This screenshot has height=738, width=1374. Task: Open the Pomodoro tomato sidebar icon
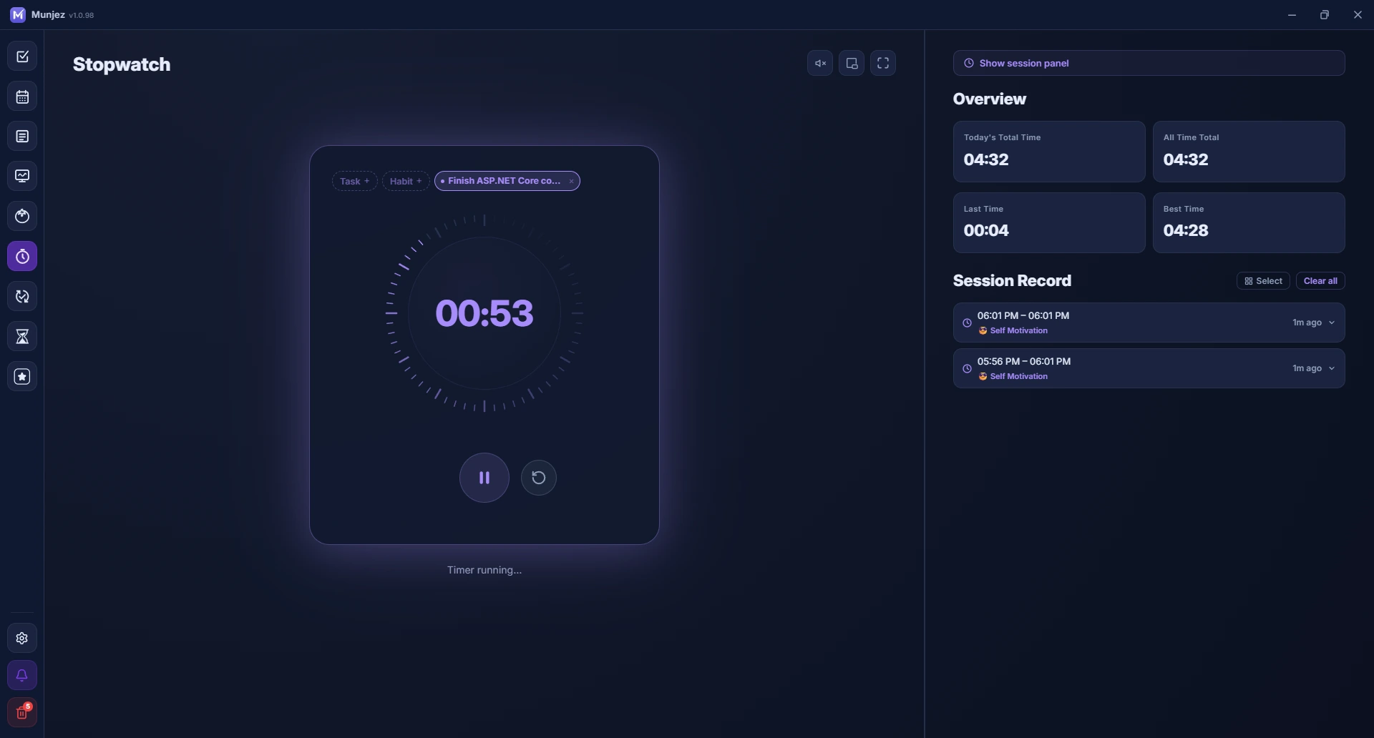(22, 216)
